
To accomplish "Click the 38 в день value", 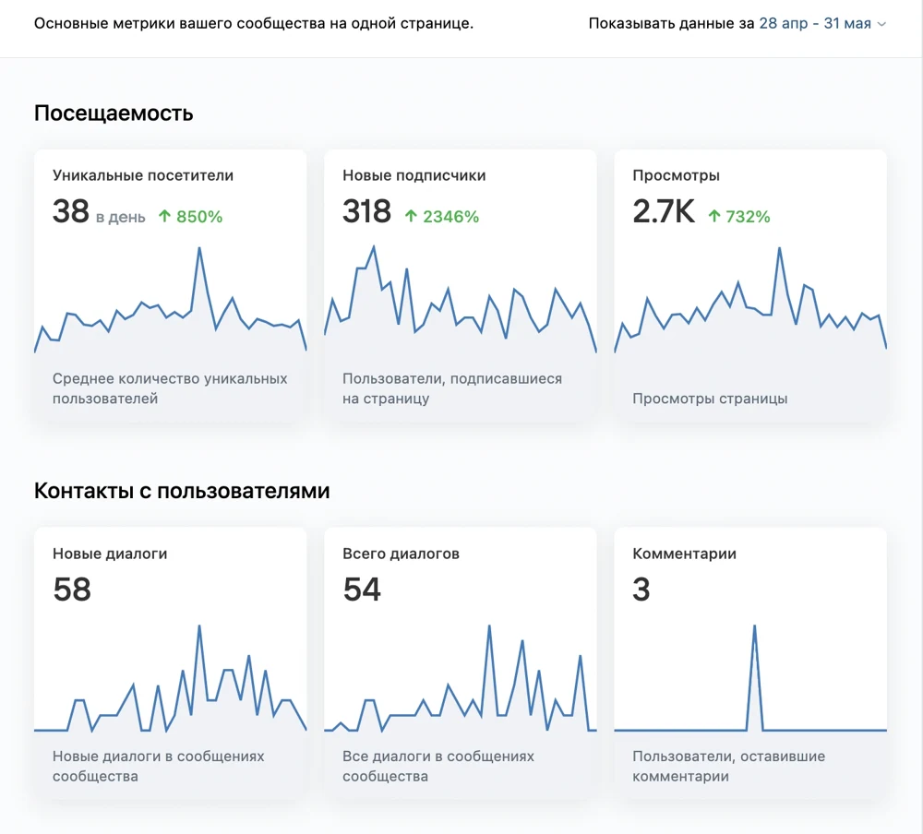I will click(99, 211).
